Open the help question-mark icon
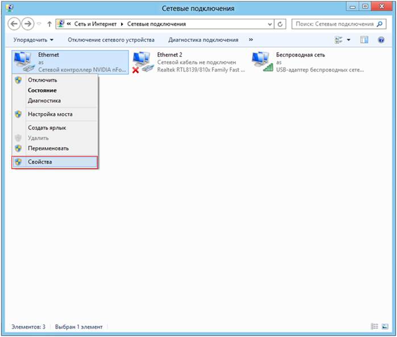397x337 pixels. (381, 40)
